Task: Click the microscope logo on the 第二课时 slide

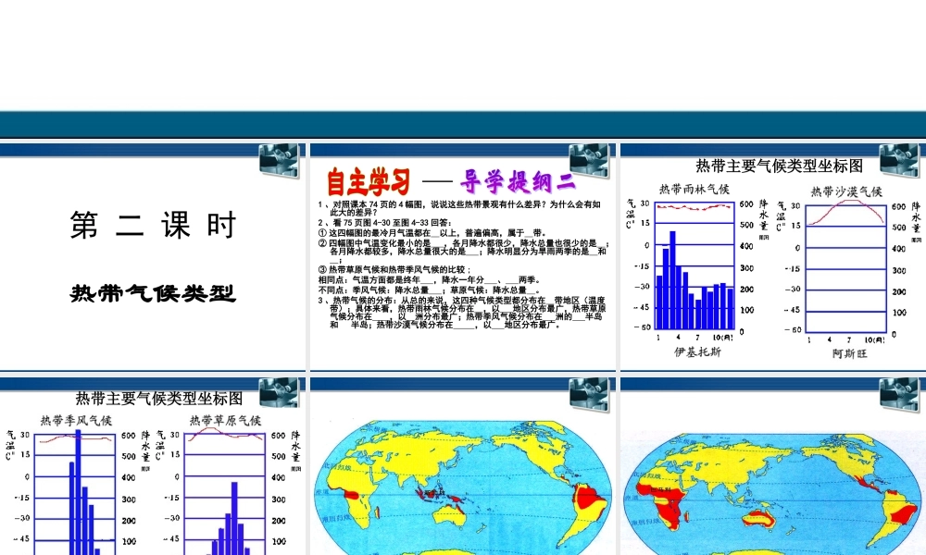Action: (279, 160)
